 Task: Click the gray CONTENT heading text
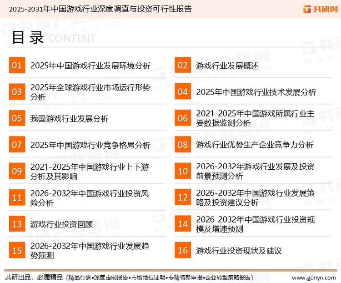click(x=72, y=39)
